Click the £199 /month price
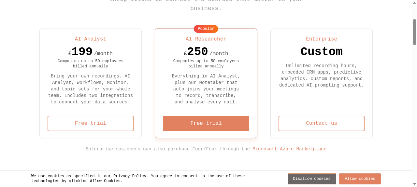Viewport: 417px width, 187px height. [x=91, y=52]
